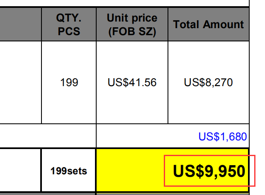Click the "(FOB SZ)" header text

132,31
